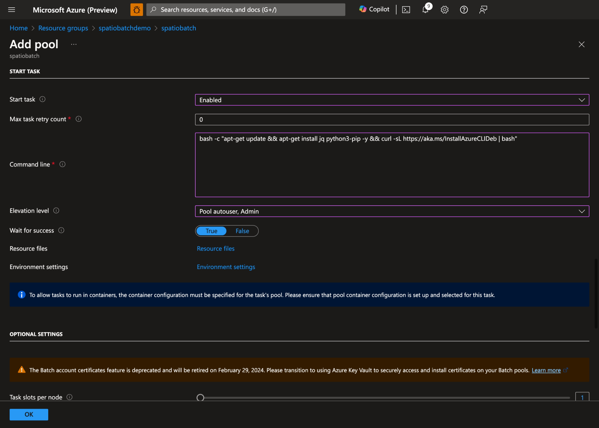Click the Elevation level info icon
The image size is (599, 428).
(56, 210)
